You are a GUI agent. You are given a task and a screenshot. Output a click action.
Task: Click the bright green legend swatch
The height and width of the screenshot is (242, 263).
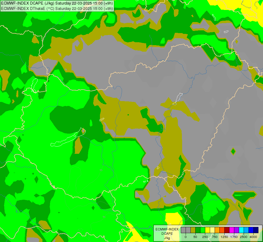point(203,230)
